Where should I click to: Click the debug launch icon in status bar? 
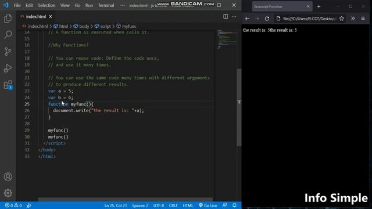(29, 206)
